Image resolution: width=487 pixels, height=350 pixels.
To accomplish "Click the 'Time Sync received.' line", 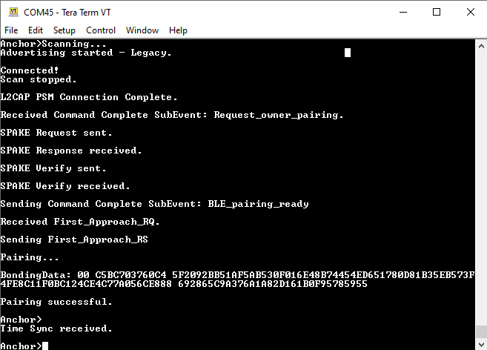I will (56, 328).
